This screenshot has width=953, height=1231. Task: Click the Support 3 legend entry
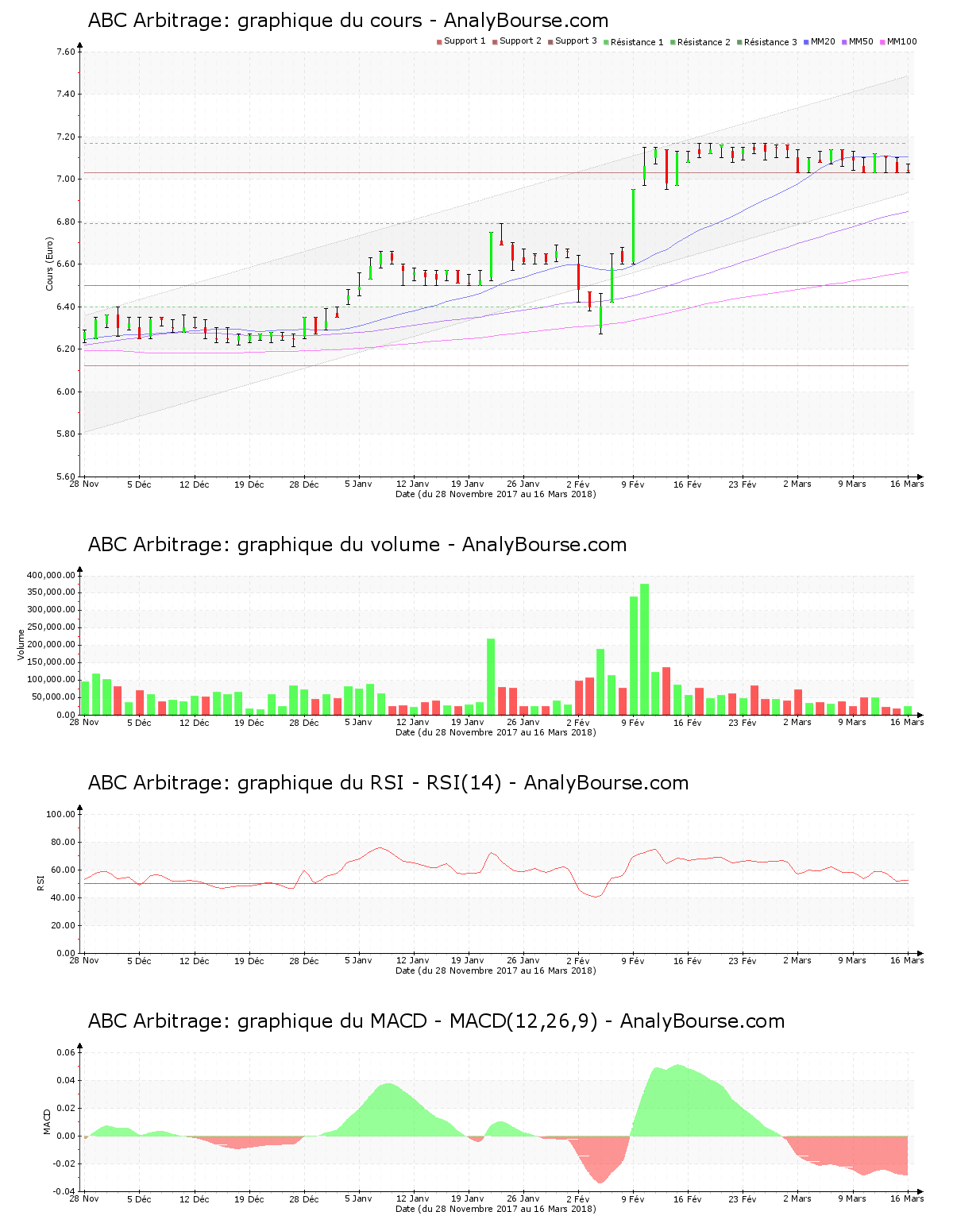click(x=572, y=41)
